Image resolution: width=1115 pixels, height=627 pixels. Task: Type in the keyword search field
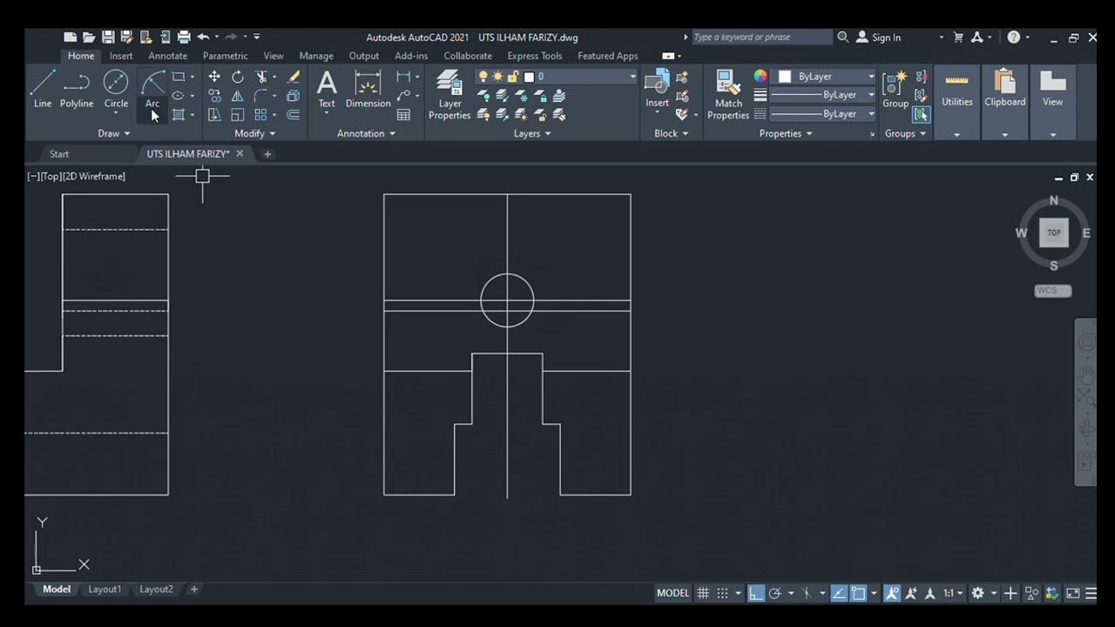pyautogui.click(x=762, y=37)
